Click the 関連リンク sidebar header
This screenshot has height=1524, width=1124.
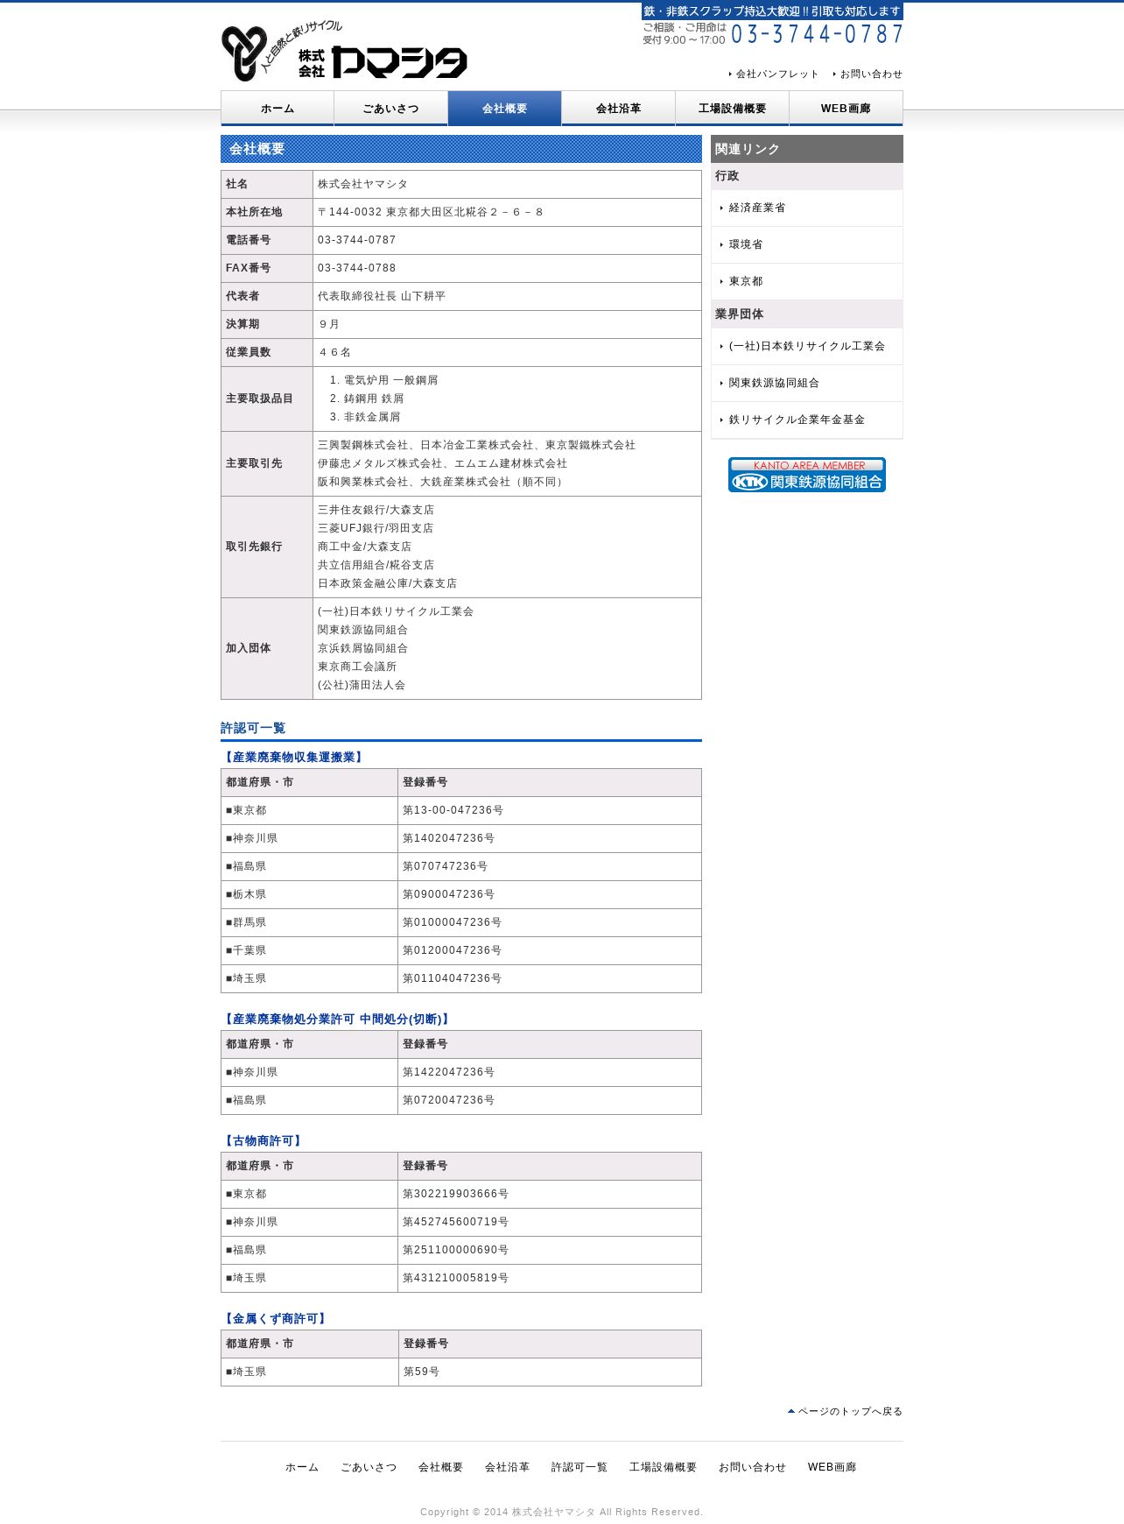[806, 149]
